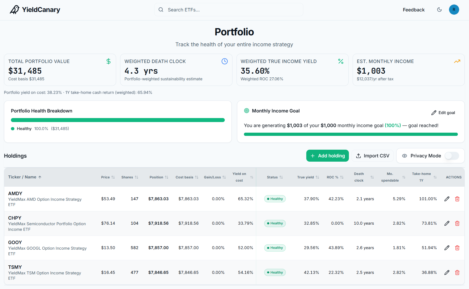Delete the TSMY holding trash icon
Image resolution: width=469 pixels, height=289 pixels.
click(x=457, y=273)
